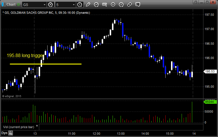Screen dimensions: 218x137
Task: Click the 196.50 price axis label
Action: (x=209, y=44)
